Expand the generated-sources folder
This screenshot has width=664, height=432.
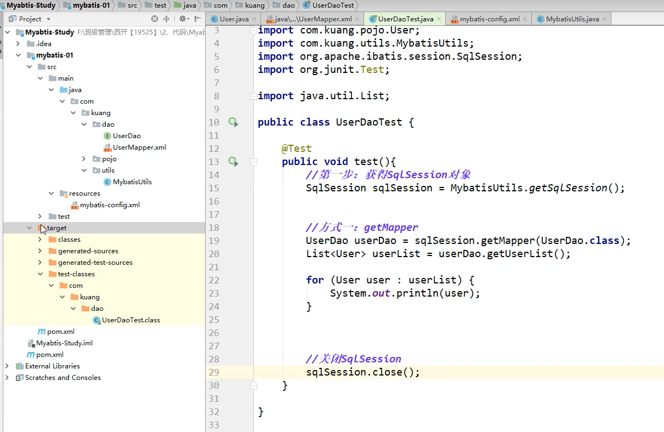point(40,251)
